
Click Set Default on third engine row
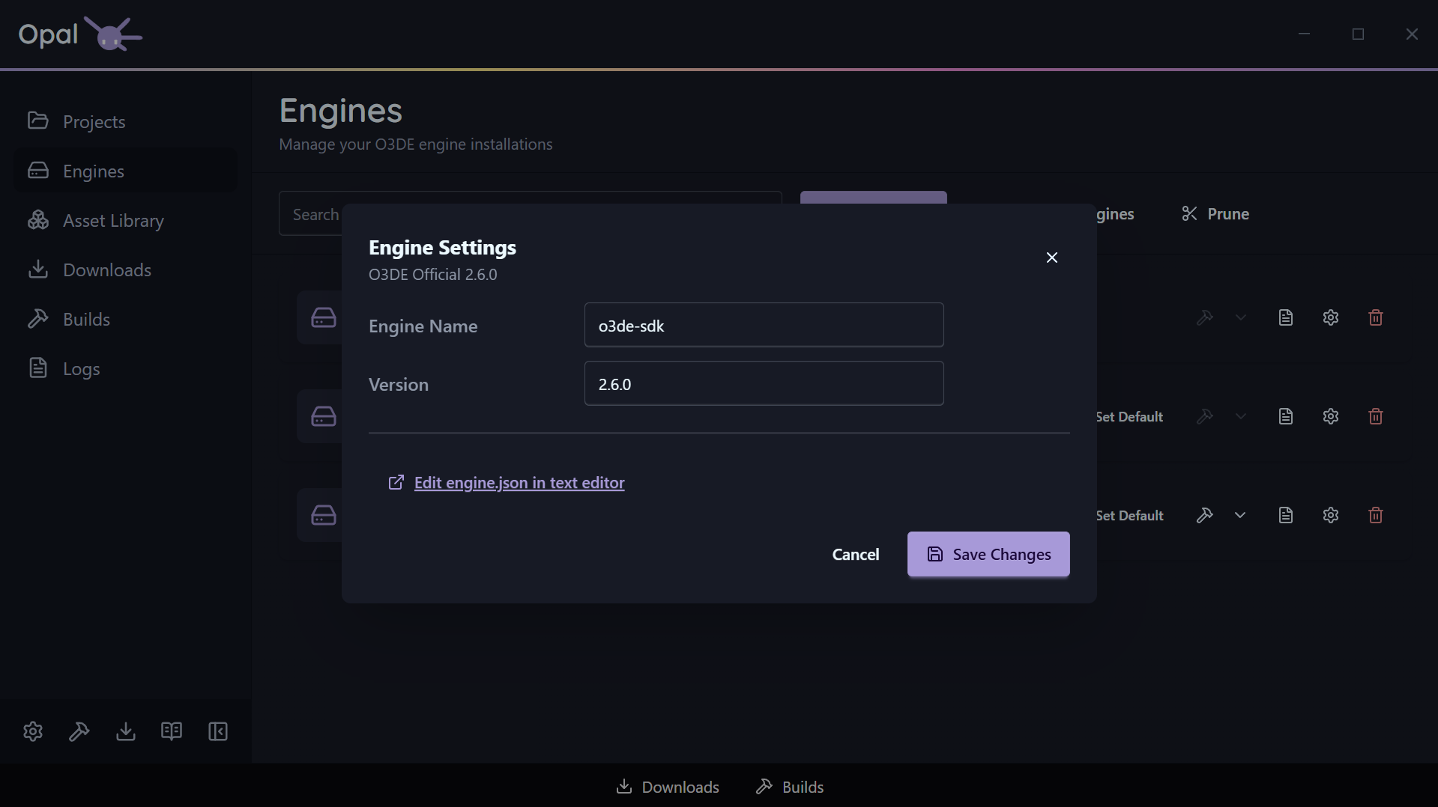[1129, 516]
